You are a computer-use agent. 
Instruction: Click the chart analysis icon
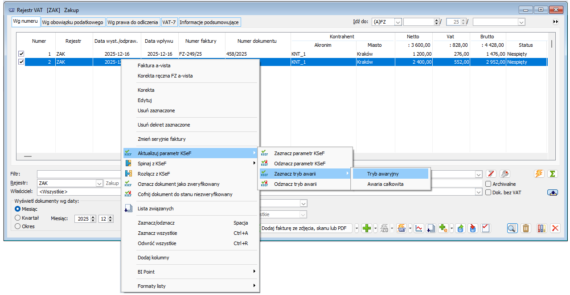coord(419,229)
